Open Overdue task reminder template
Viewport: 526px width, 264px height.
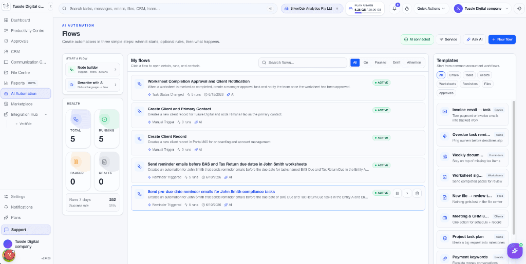pyautogui.click(x=473, y=137)
